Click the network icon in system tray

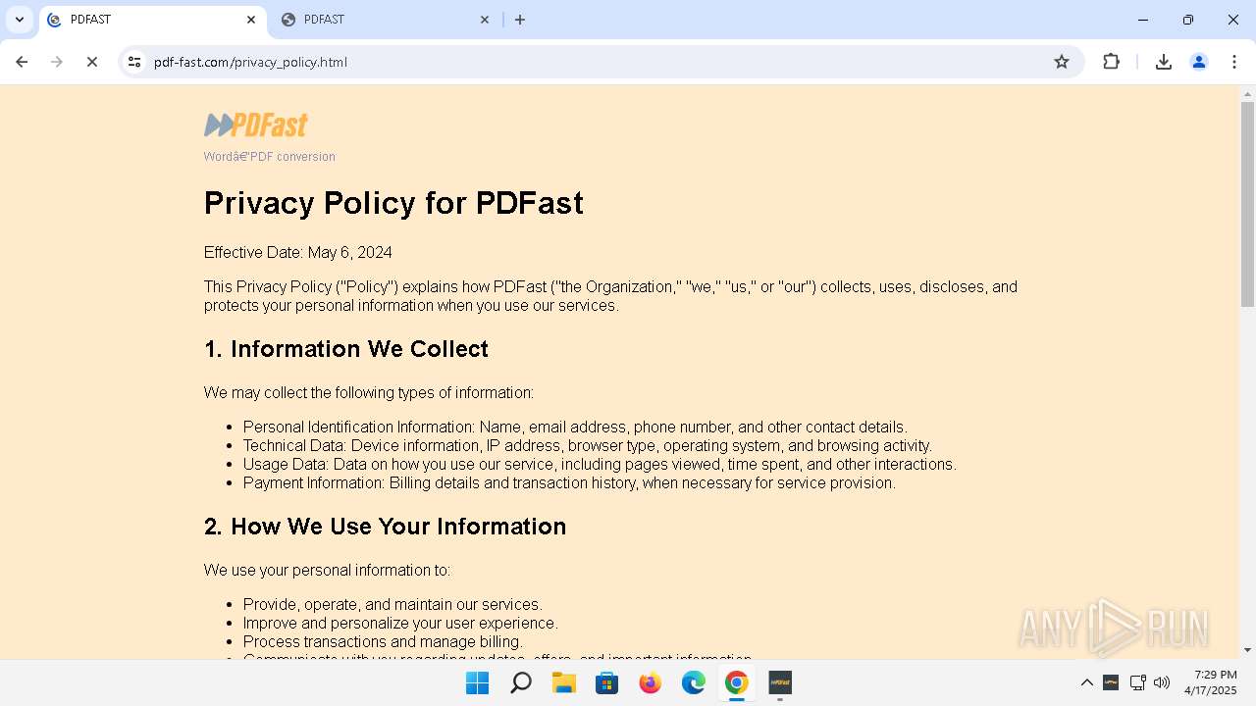1138,682
